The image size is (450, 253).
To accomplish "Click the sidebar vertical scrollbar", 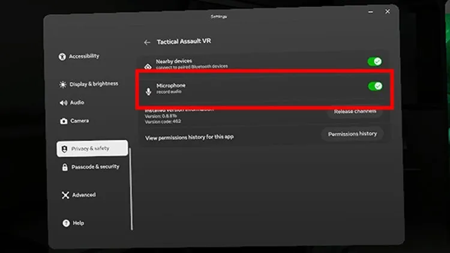I will (131, 189).
